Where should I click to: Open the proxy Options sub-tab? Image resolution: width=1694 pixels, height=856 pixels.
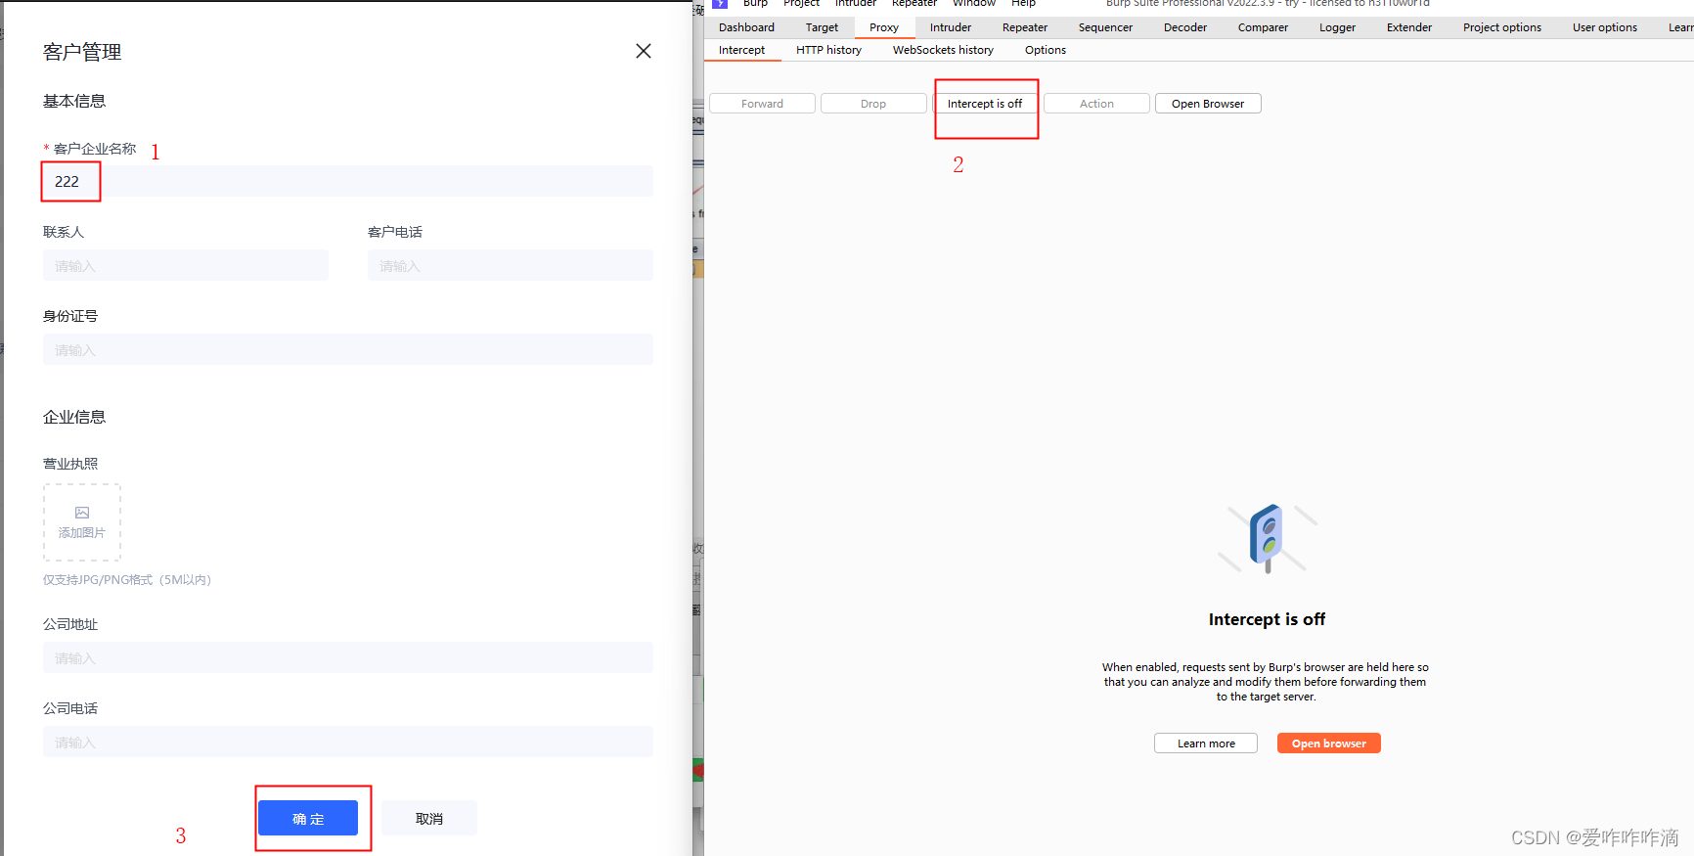(x=1046, y=50)
